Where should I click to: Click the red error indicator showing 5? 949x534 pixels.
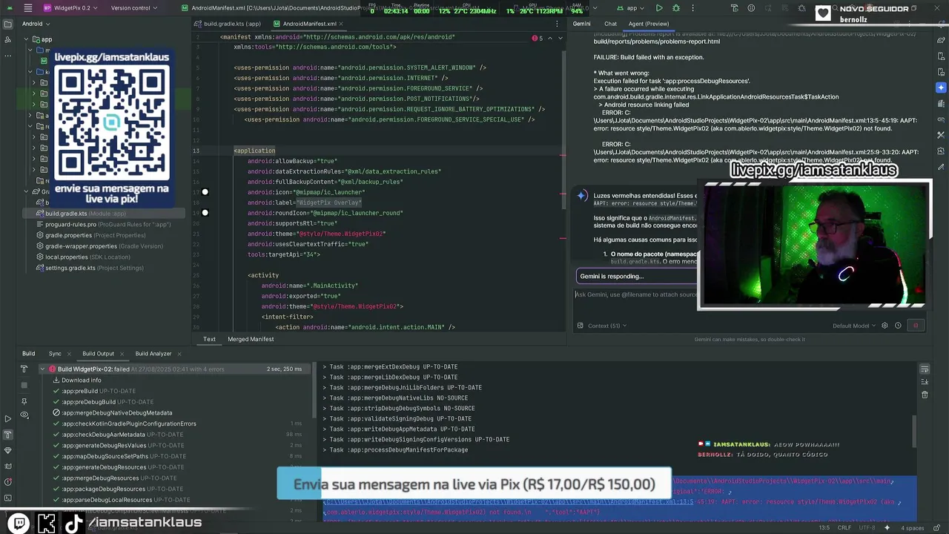(x=538, y=38)
